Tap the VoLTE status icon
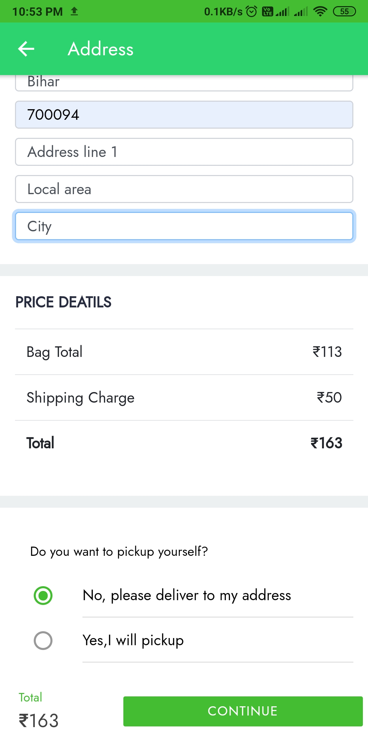Screen dimensions: 368x737 pos(267,12)
